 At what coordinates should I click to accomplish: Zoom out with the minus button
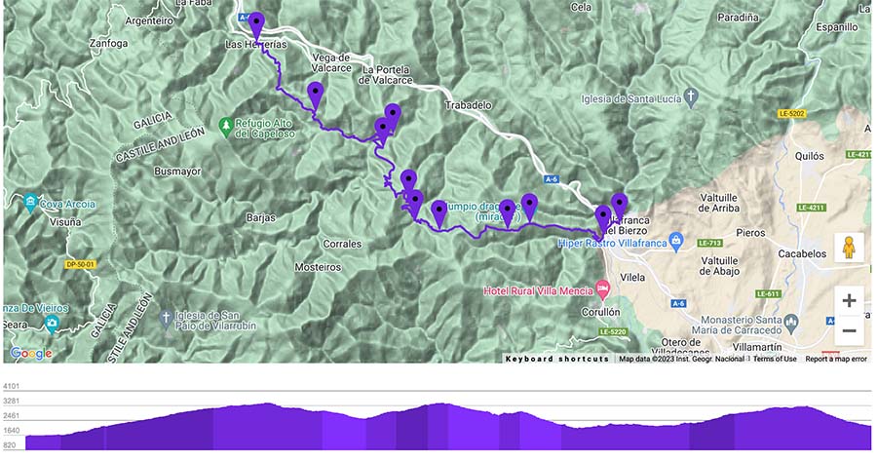[x=849, y=330]
